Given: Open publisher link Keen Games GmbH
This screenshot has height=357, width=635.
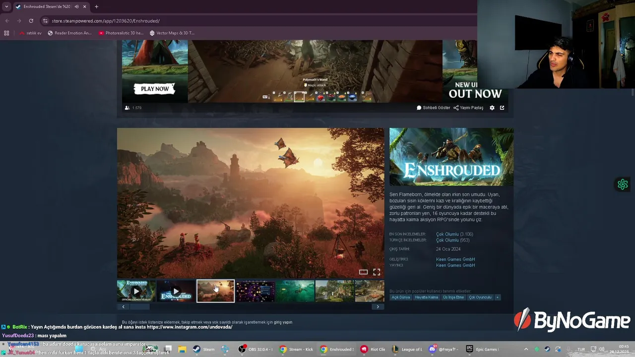Looking at the screenshot, I should pyautogui.click(x=455, y=265).
